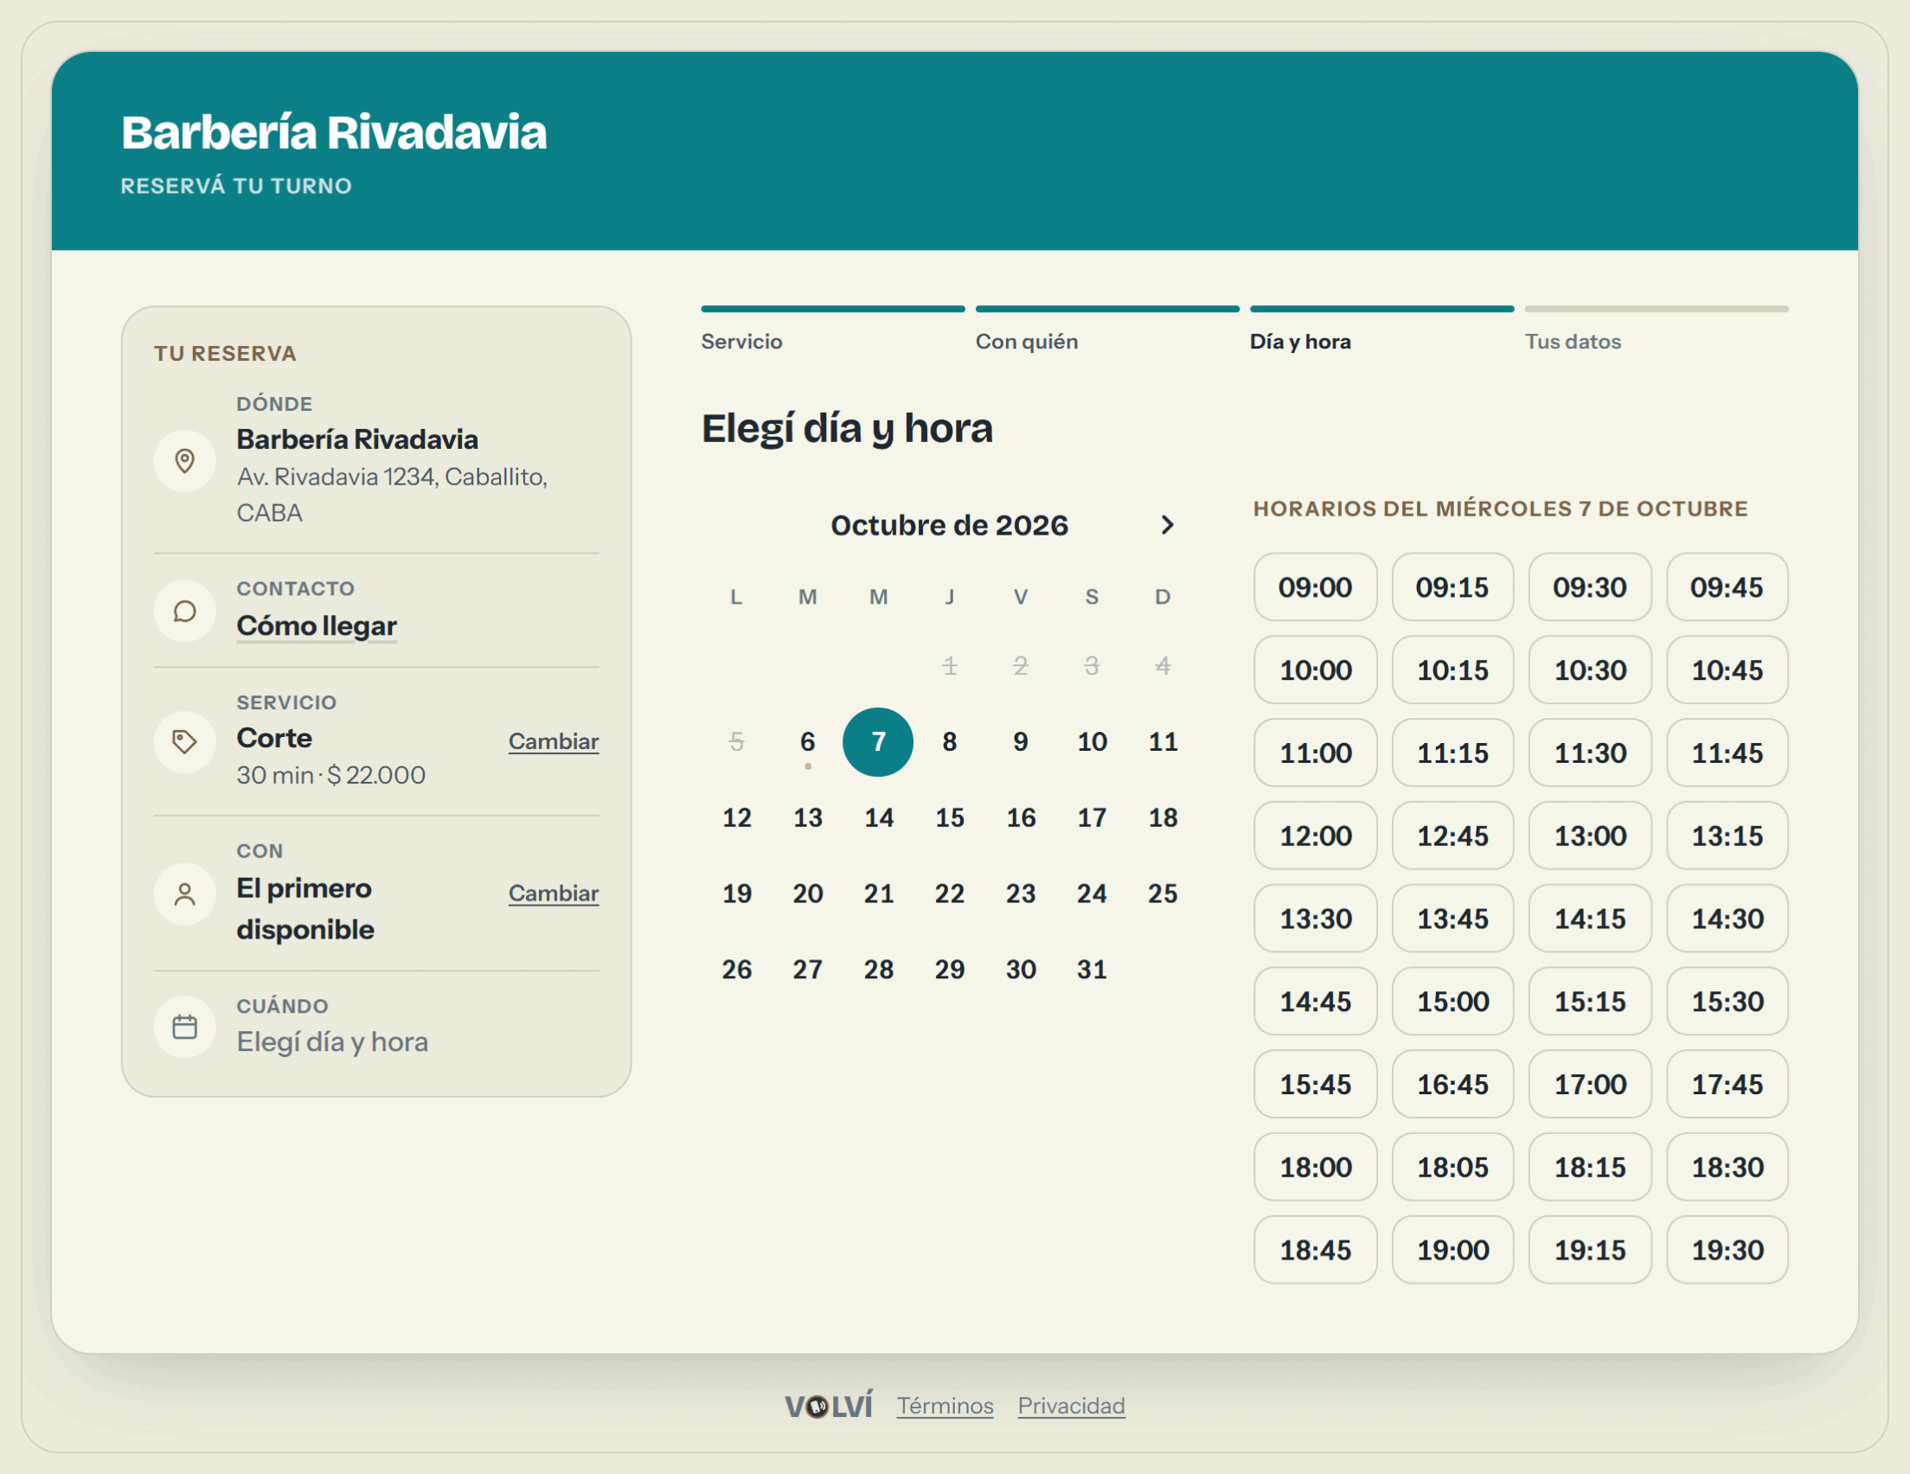Image resolution: width=1910 pixels, height=1474 pixels.
Task: Select the 18:05 time slot
Action: pyautogui.click(x=1452, y=1167)
